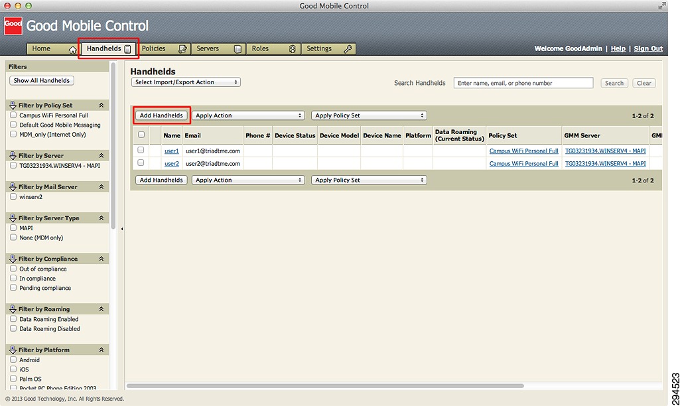Collapse the Filter by Roaming section
680x406 pixels.
point(102,309)
